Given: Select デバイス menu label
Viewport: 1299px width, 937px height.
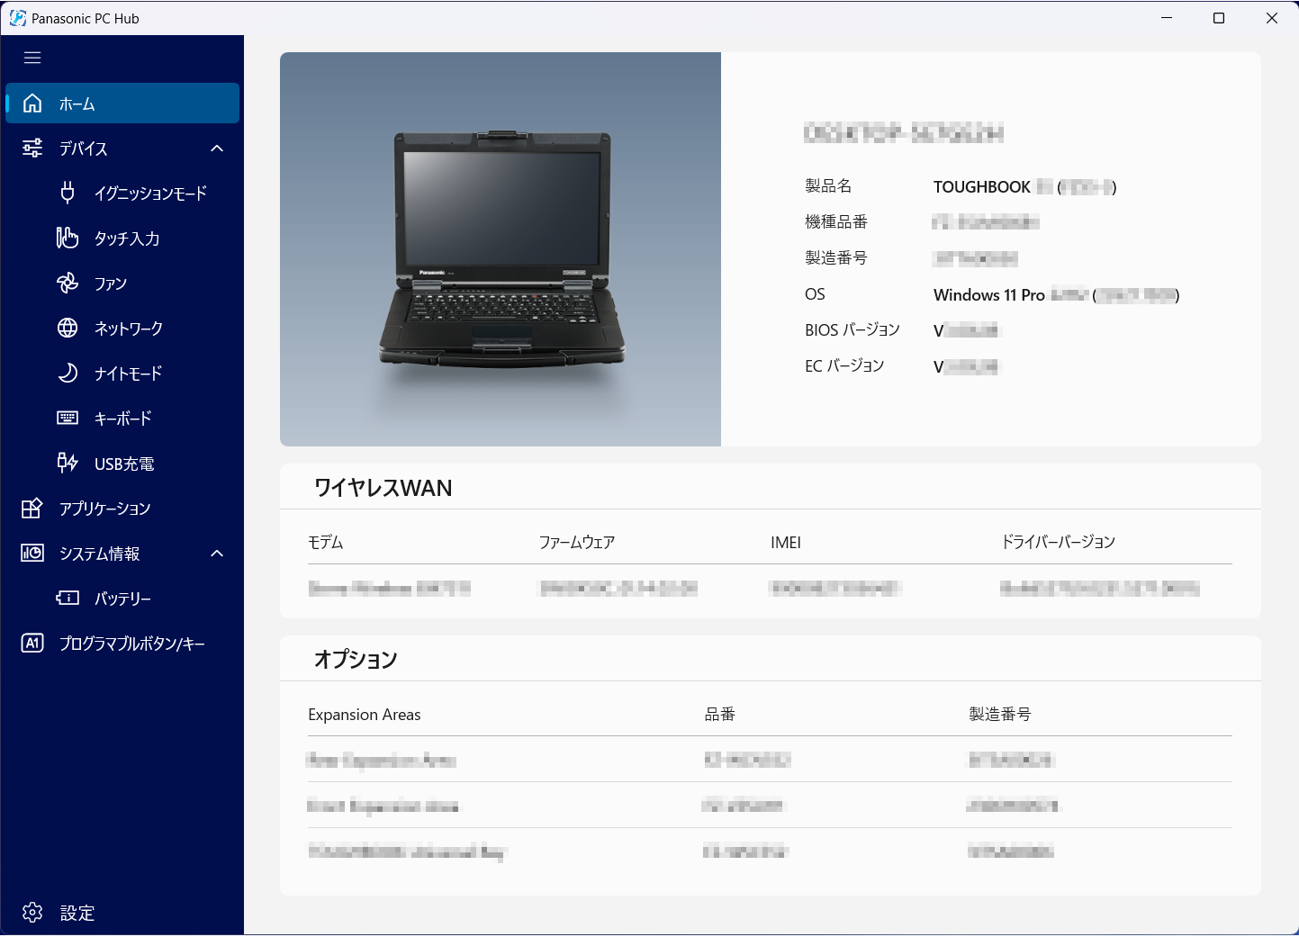Looking at the screenshot, I should pyautogui.click(x=84, y=149).
